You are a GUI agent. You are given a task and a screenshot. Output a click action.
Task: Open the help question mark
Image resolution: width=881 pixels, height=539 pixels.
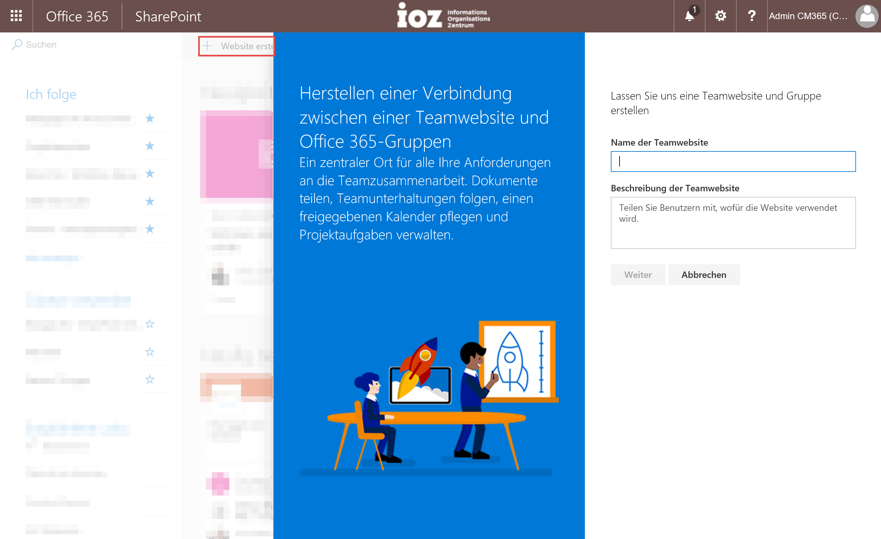(x=752, y=16)
